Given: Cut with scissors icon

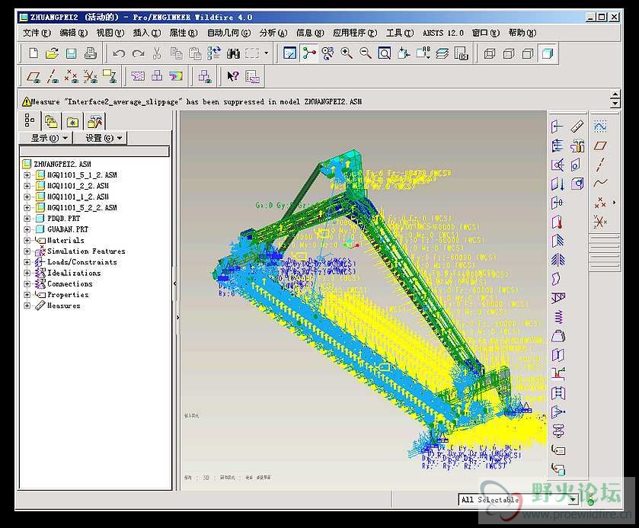Looking at the screenshot, I should [x=157, y=53].
